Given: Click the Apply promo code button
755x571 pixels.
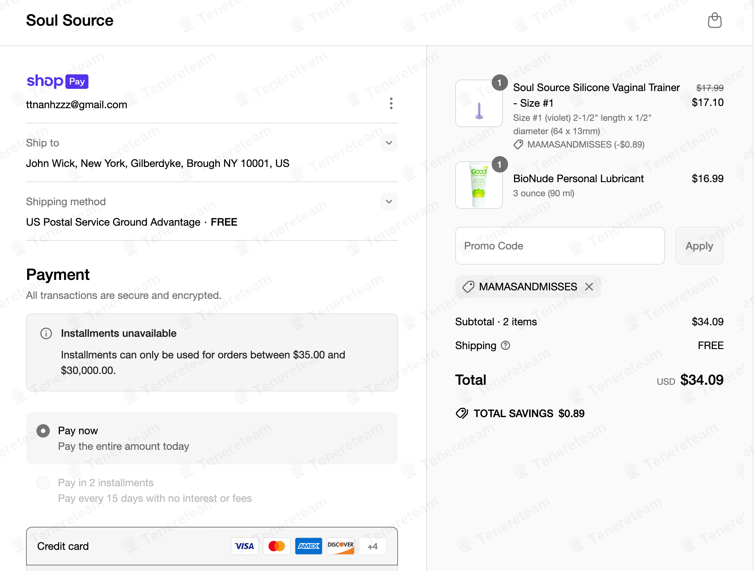Looking at the screenshot, I should tap(699, 246).
